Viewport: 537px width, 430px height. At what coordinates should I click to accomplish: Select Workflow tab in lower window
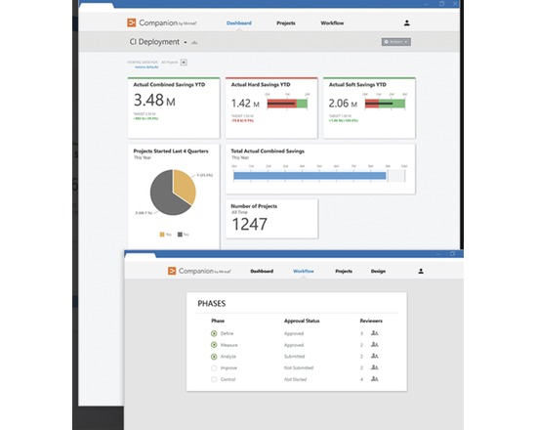(304, 271)
